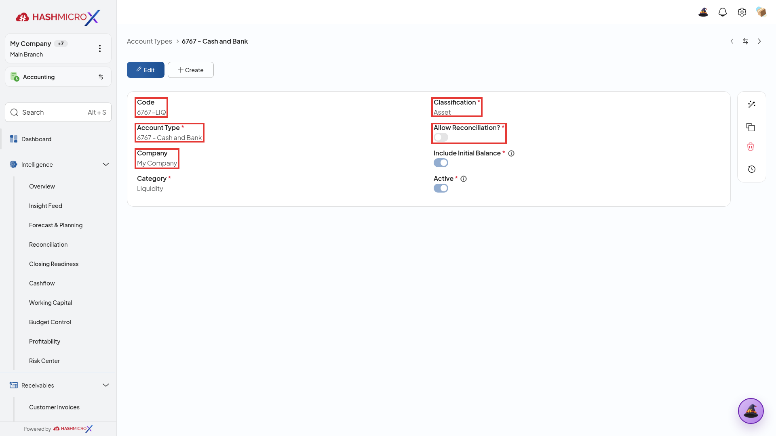The width and height of the screenshot is (776, 436).
Task: Collapse the Receivables section chevron
Action: point(106,385)
